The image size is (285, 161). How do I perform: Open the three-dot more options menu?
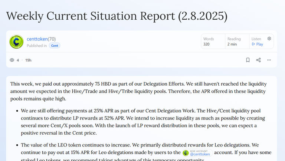[x=269, y=60]
